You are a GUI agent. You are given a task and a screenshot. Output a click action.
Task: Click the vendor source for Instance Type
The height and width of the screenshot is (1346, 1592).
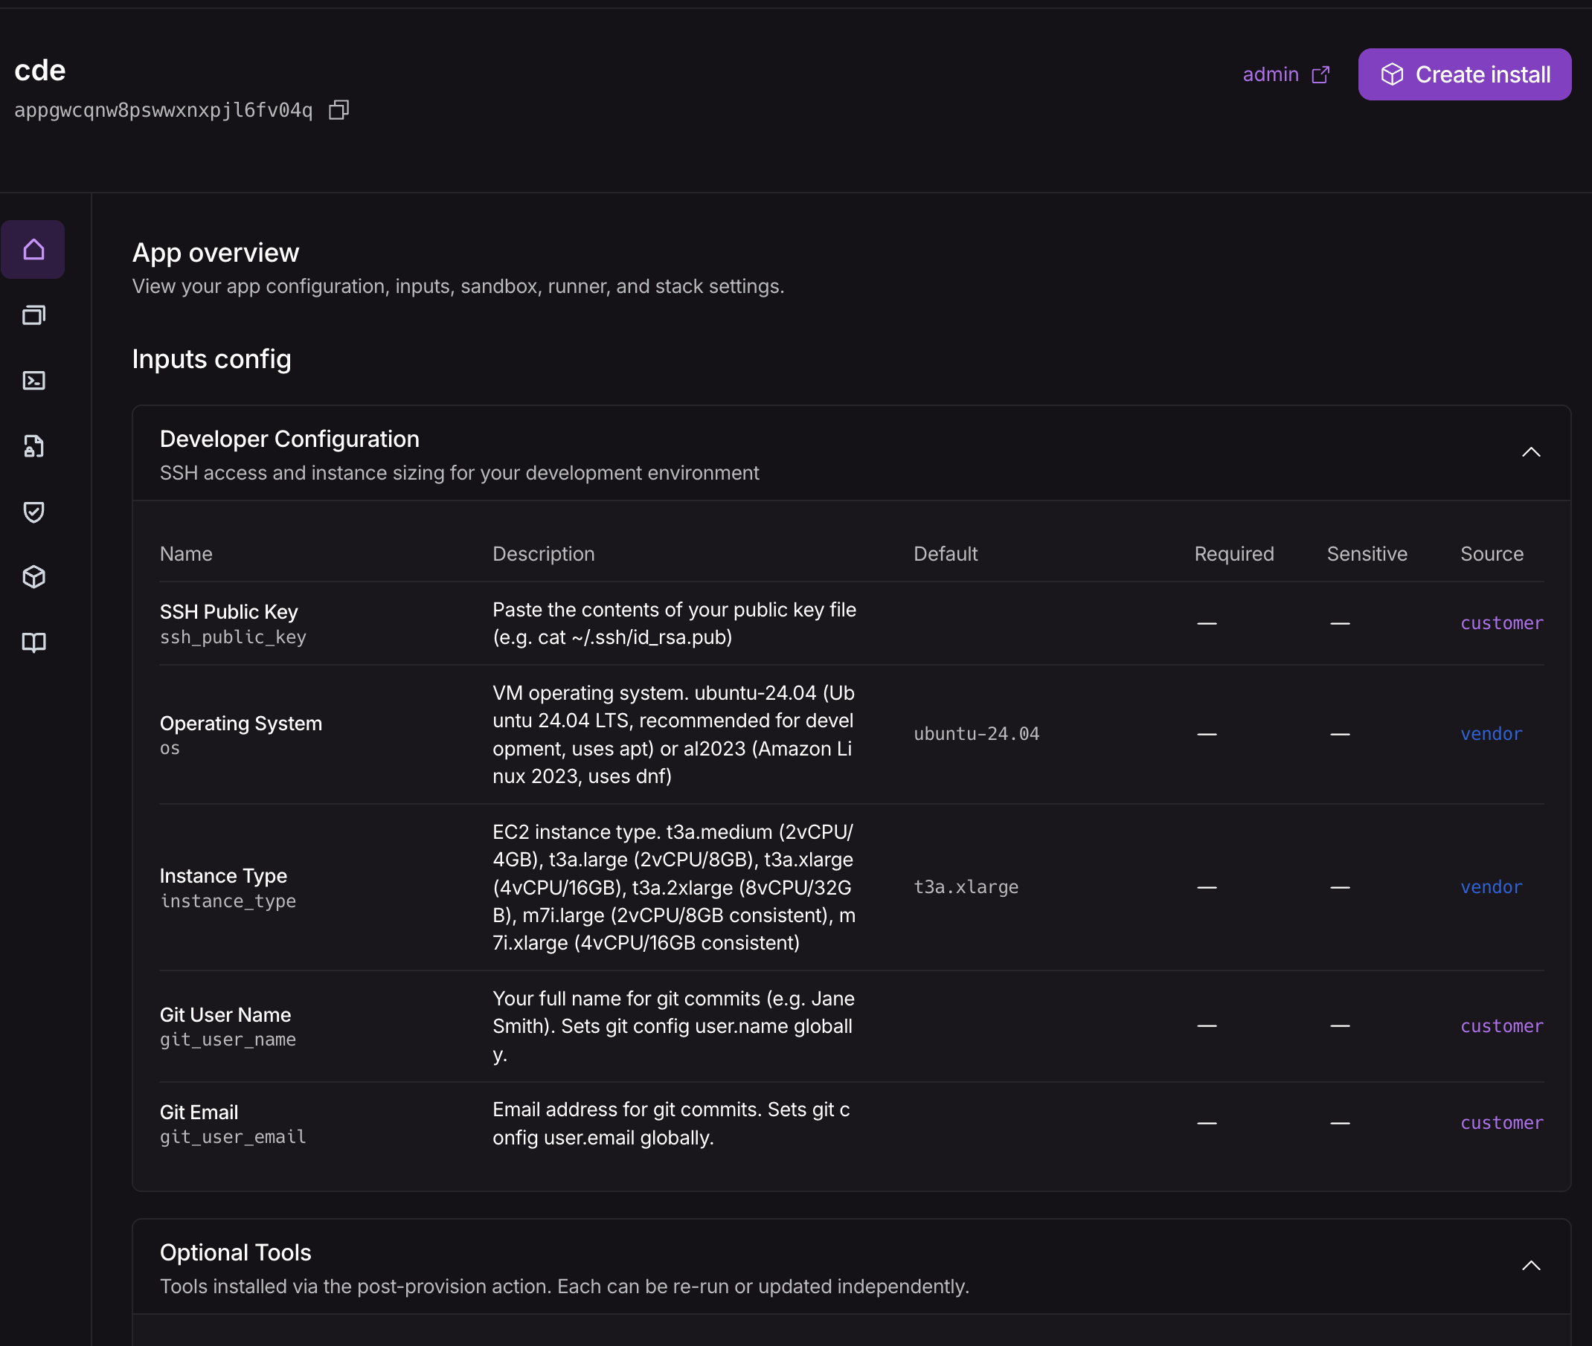tap(1492, 887)
